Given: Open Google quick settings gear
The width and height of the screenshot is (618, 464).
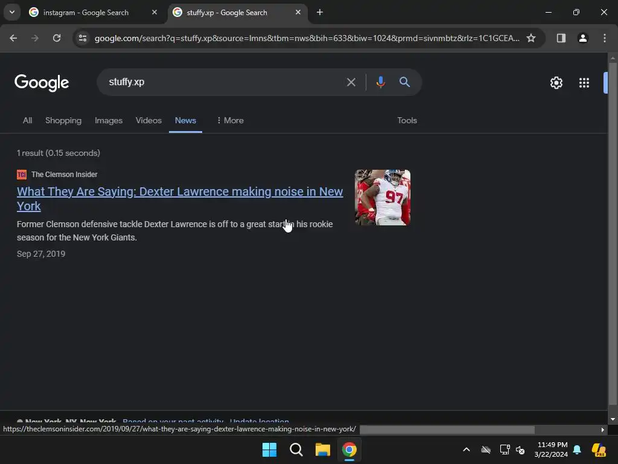Looking at the screenshot, I should pos(556,82).
